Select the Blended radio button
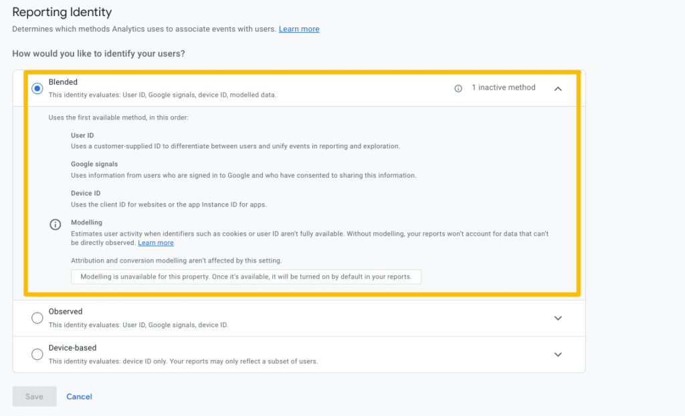Image resolution: width=685 pixels, height=416 pixels. [x=37, y=88]
